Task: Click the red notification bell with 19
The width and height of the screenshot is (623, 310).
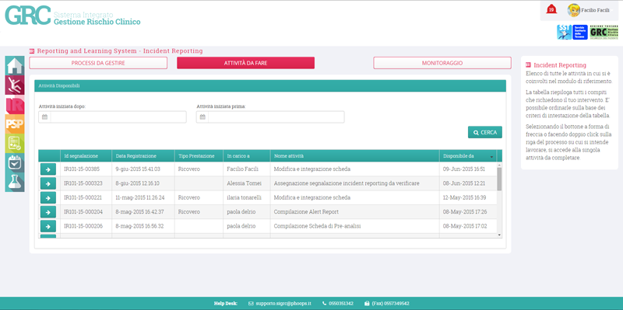Action: click(x=551, y=9)
